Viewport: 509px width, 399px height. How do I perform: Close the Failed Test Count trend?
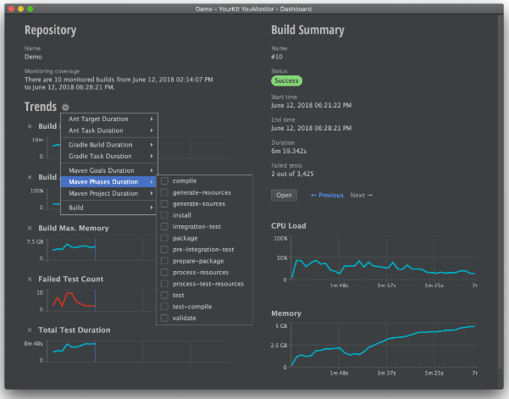tap(30, 279)
